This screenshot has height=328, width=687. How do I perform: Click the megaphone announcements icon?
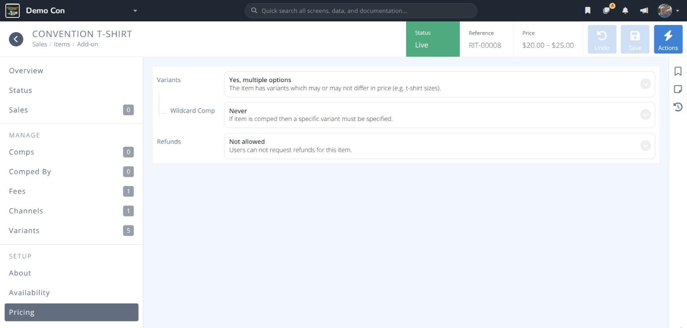pos(644,11)
